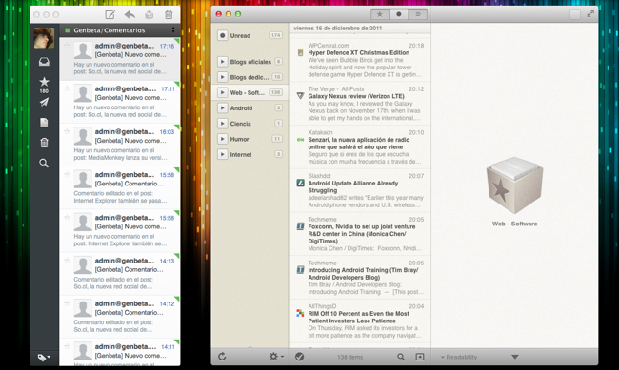
Task: Show starred messages in Sparrow sidebar
Action: pyautogui.click(x=44, y=82)
